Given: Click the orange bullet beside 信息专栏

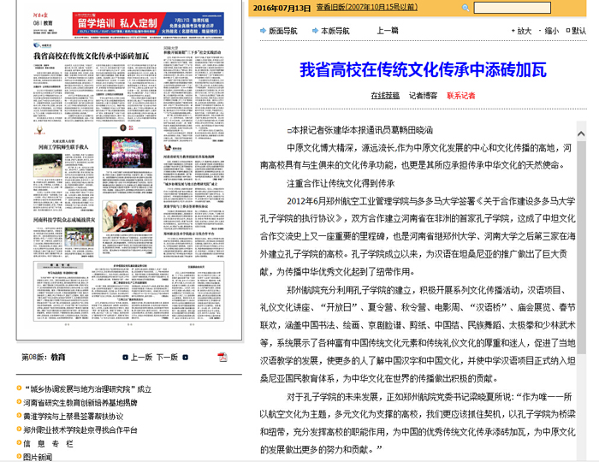Looking at the screenshot, I should 19,443.
